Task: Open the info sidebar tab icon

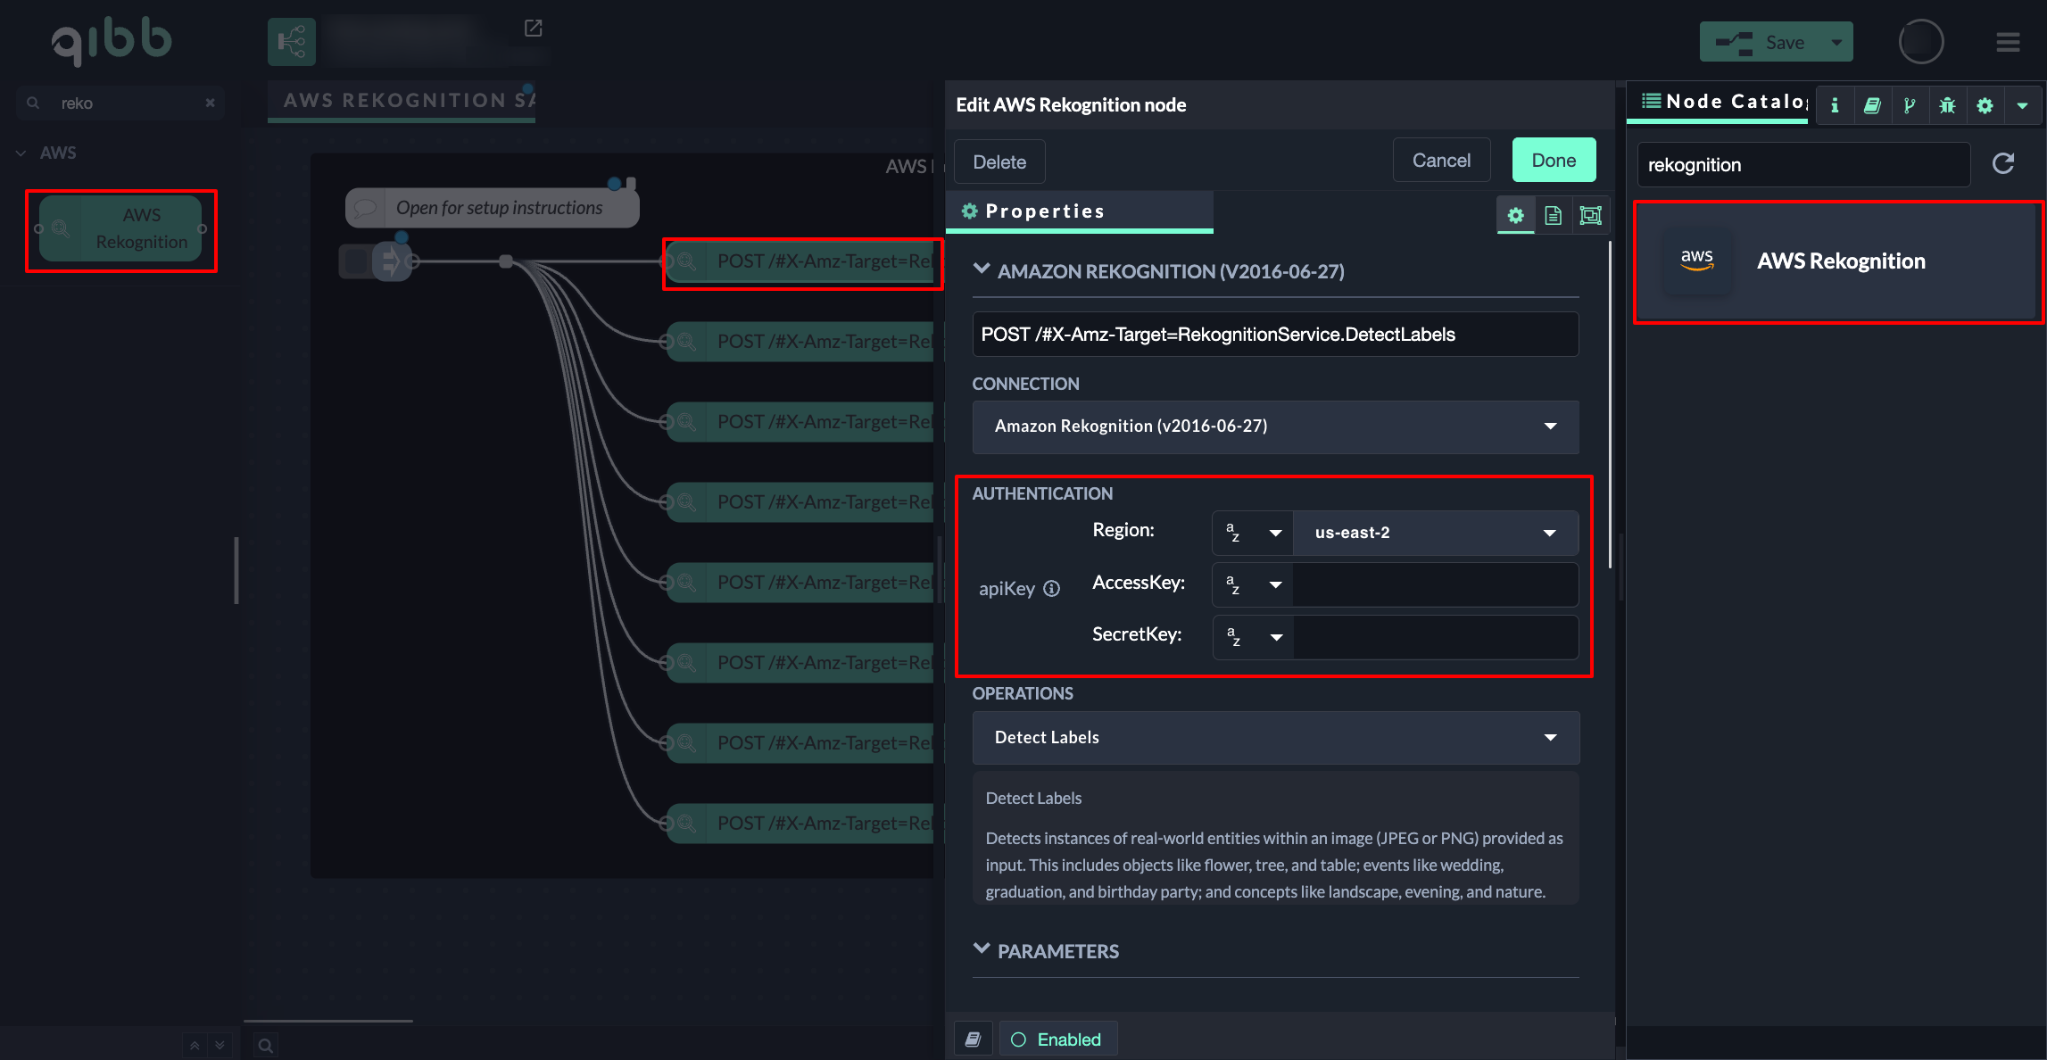Action: click(1835, 105)
